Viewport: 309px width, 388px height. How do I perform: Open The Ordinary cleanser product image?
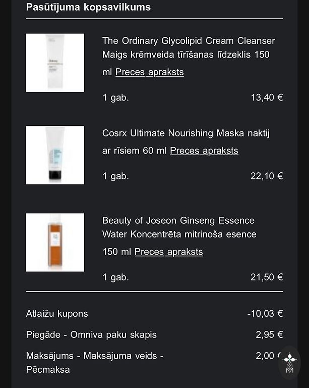55,63
